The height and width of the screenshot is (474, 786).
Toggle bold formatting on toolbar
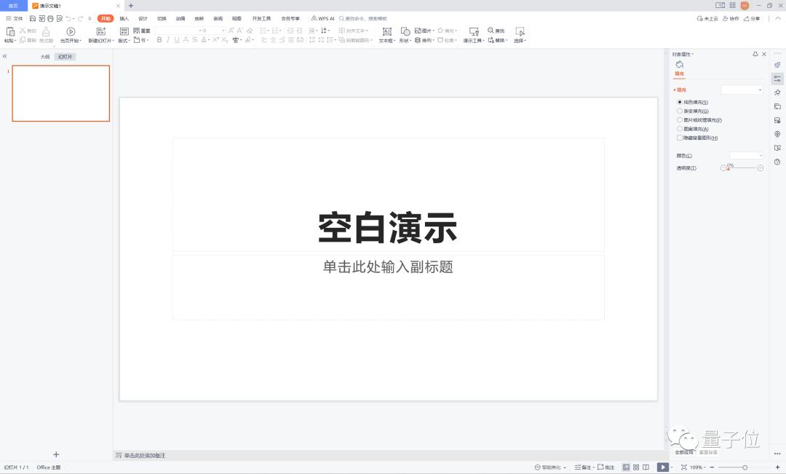point(159,41)
